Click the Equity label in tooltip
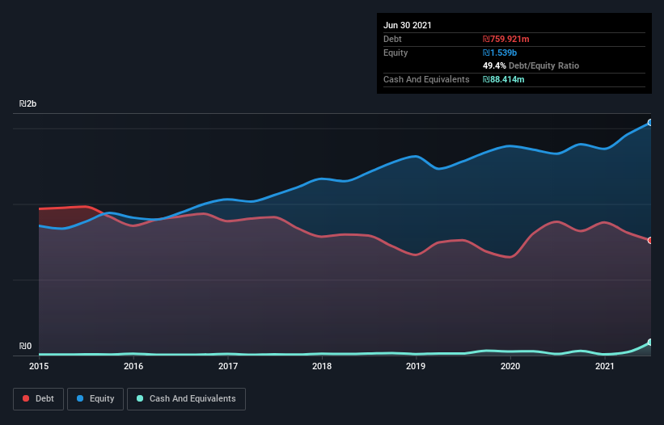 tap(395, 53)
